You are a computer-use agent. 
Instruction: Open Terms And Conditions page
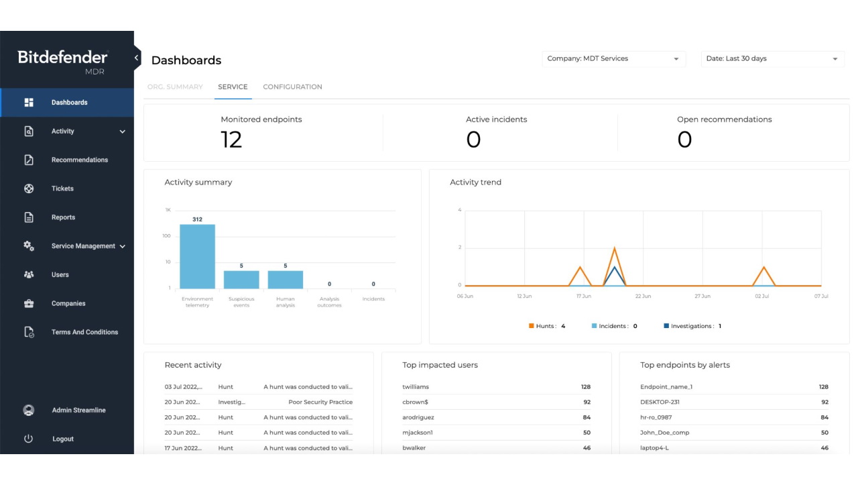[84, 332]
